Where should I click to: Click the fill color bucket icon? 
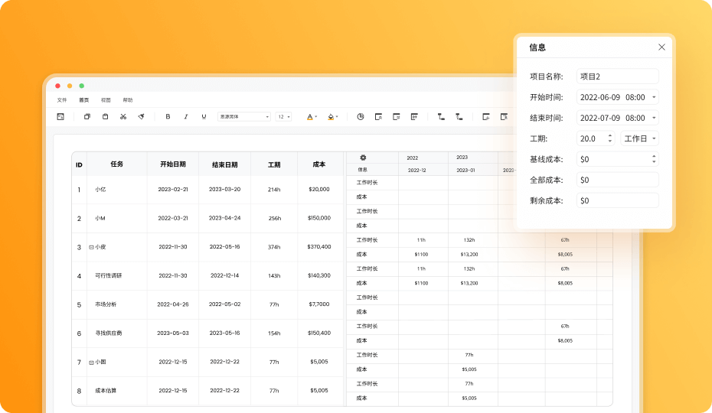331,117
